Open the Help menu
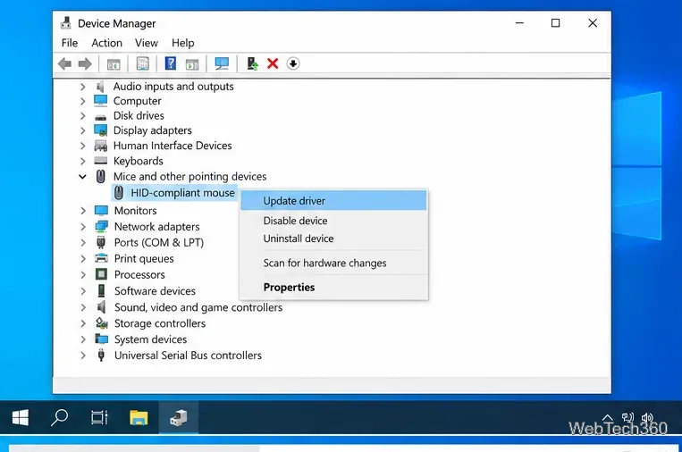The height and width of the screenshot is (452, 682). 182,43
